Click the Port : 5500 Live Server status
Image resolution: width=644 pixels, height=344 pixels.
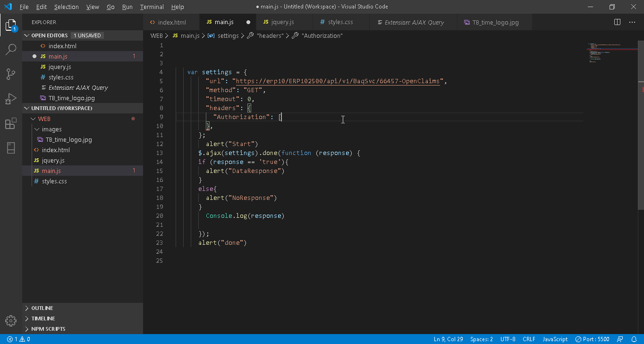[593, 339]
